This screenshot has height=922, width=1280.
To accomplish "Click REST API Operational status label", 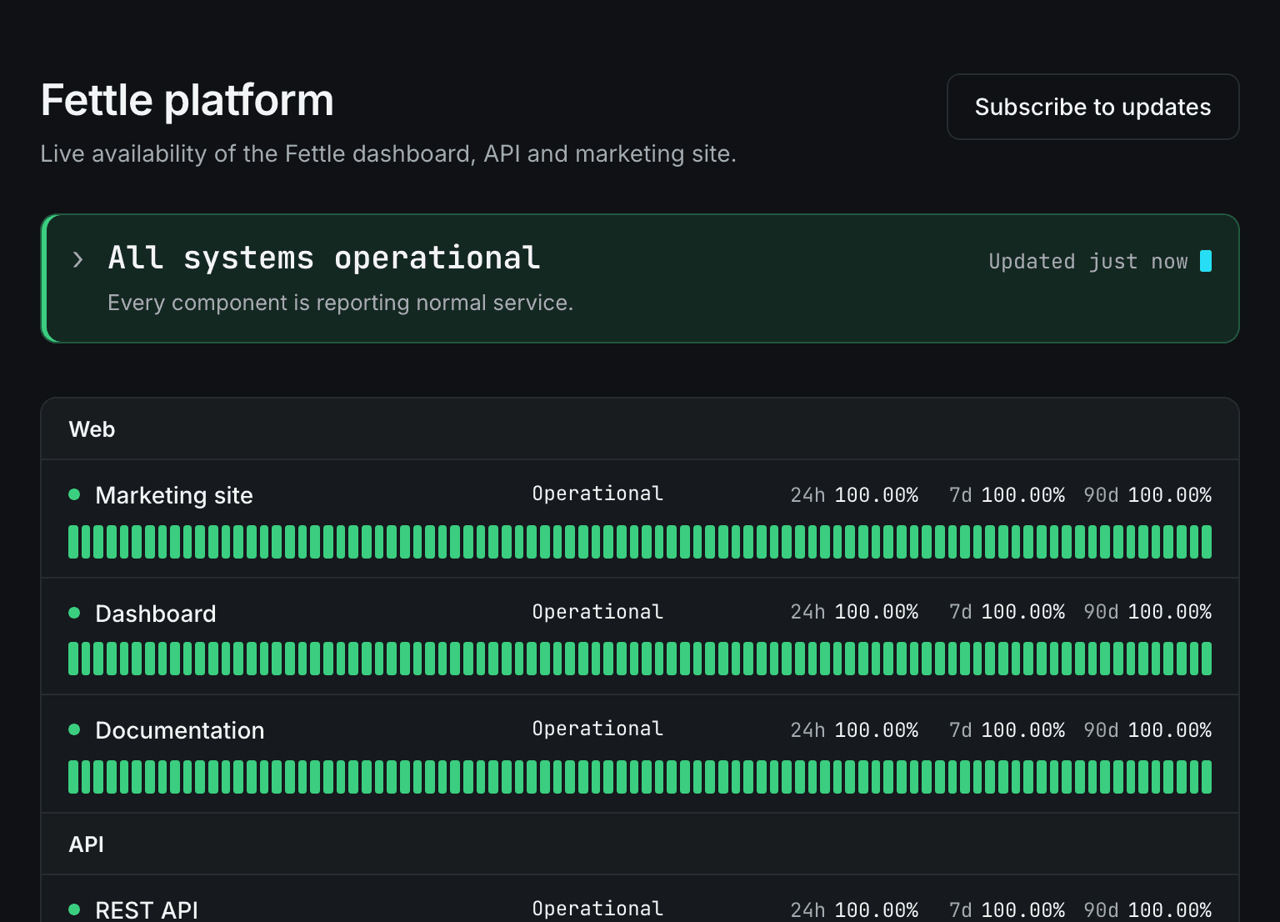I will tap(597, 909).
